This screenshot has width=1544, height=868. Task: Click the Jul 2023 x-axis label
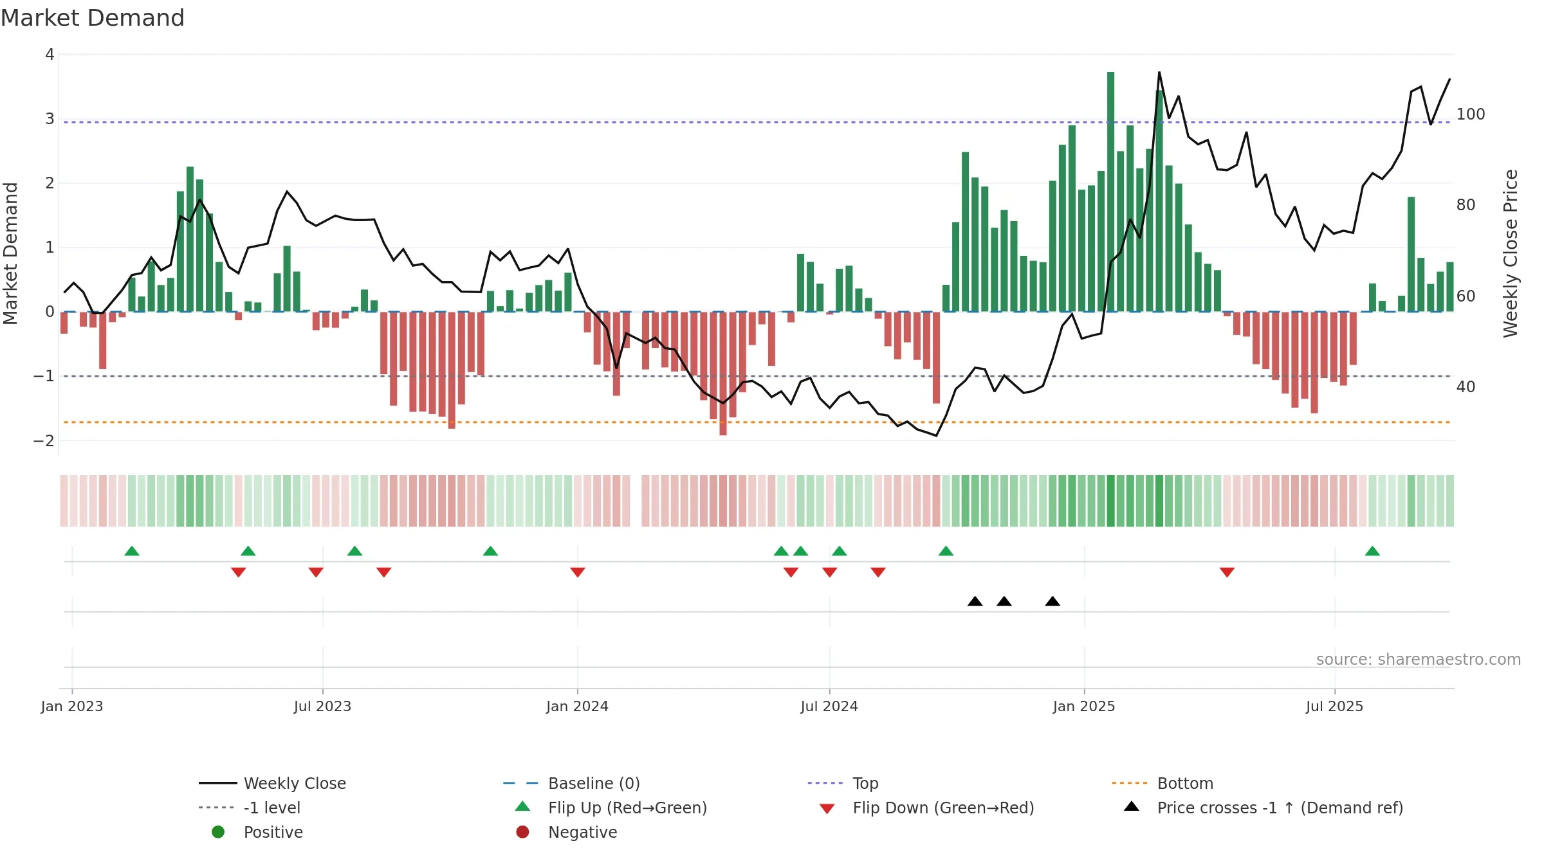322,706
